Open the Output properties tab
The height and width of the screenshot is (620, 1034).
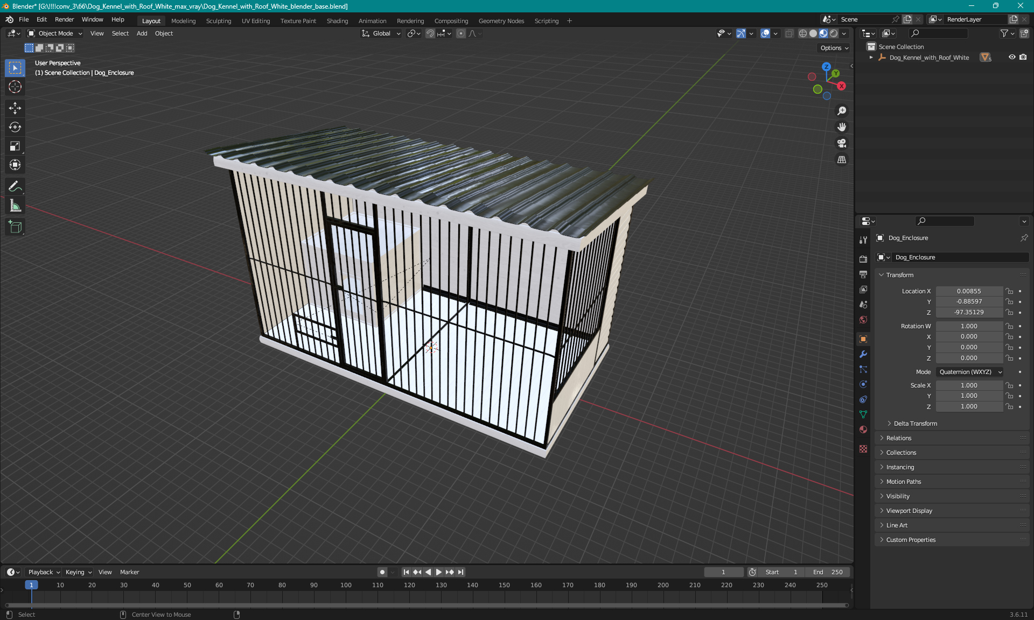pos(863,274)
